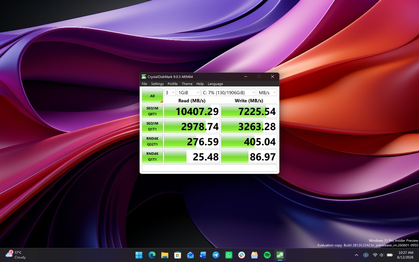Open Wi-Fi network settings in the tray
Screen dimensions: 419x262
point(375,255)
